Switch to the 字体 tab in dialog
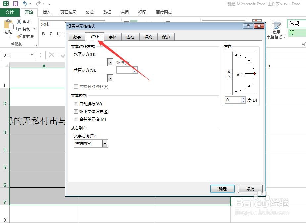This screenshot has height=223, width=306. pyautogui.click(x=113, y=37)
